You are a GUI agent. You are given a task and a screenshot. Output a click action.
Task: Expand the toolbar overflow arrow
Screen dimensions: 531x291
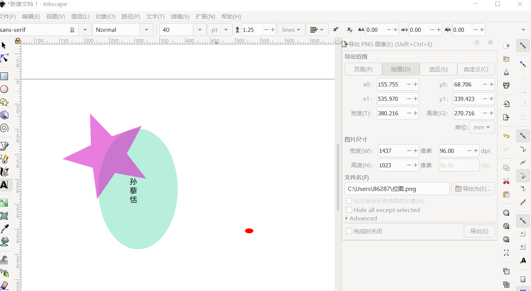(523, 30)
